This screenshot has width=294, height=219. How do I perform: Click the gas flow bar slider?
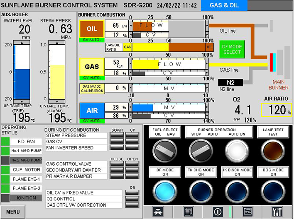[x=169, y=64]
